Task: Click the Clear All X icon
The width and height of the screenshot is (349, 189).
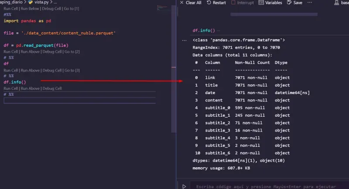Action: [181, 3]
